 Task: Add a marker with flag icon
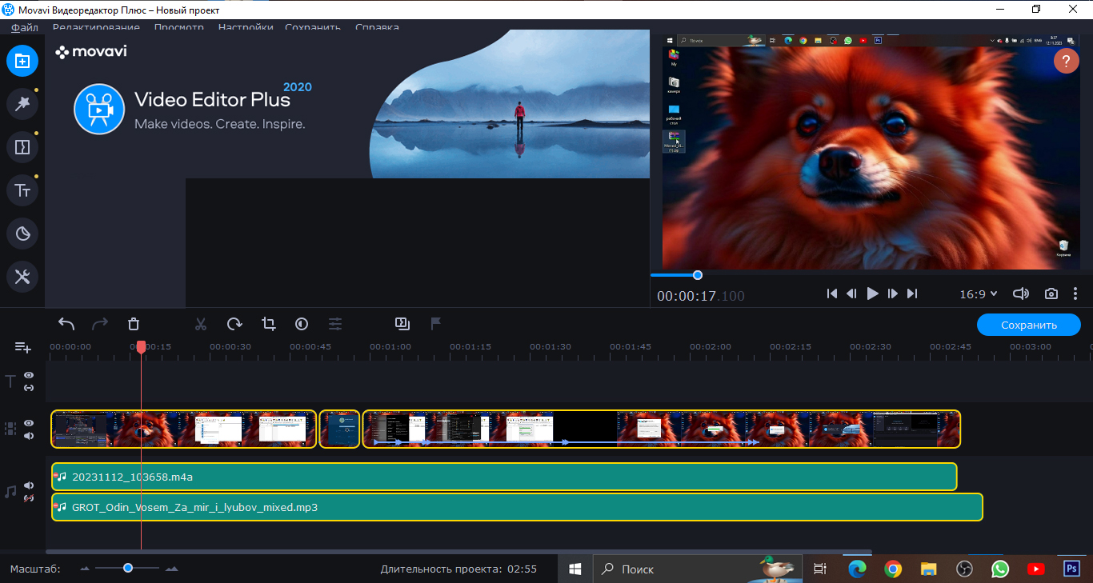(x=436, y=324)
